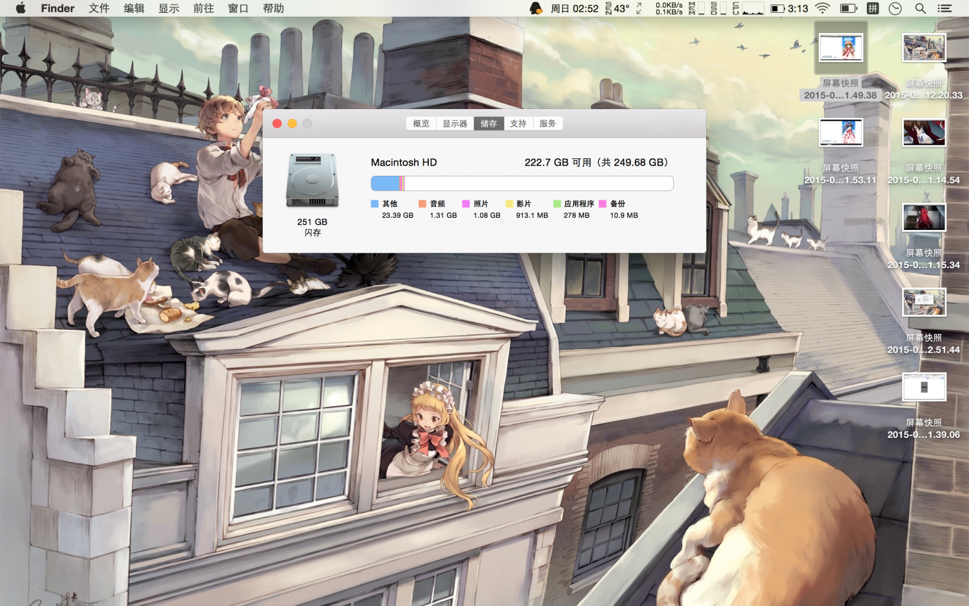969x606 pixels.
Task: Open the 文件 menu
Action: tap(99, 8)
